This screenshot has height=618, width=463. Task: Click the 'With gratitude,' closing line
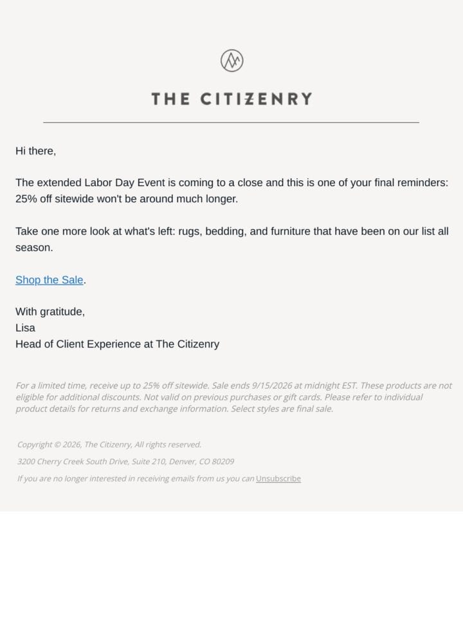[50, 312]
